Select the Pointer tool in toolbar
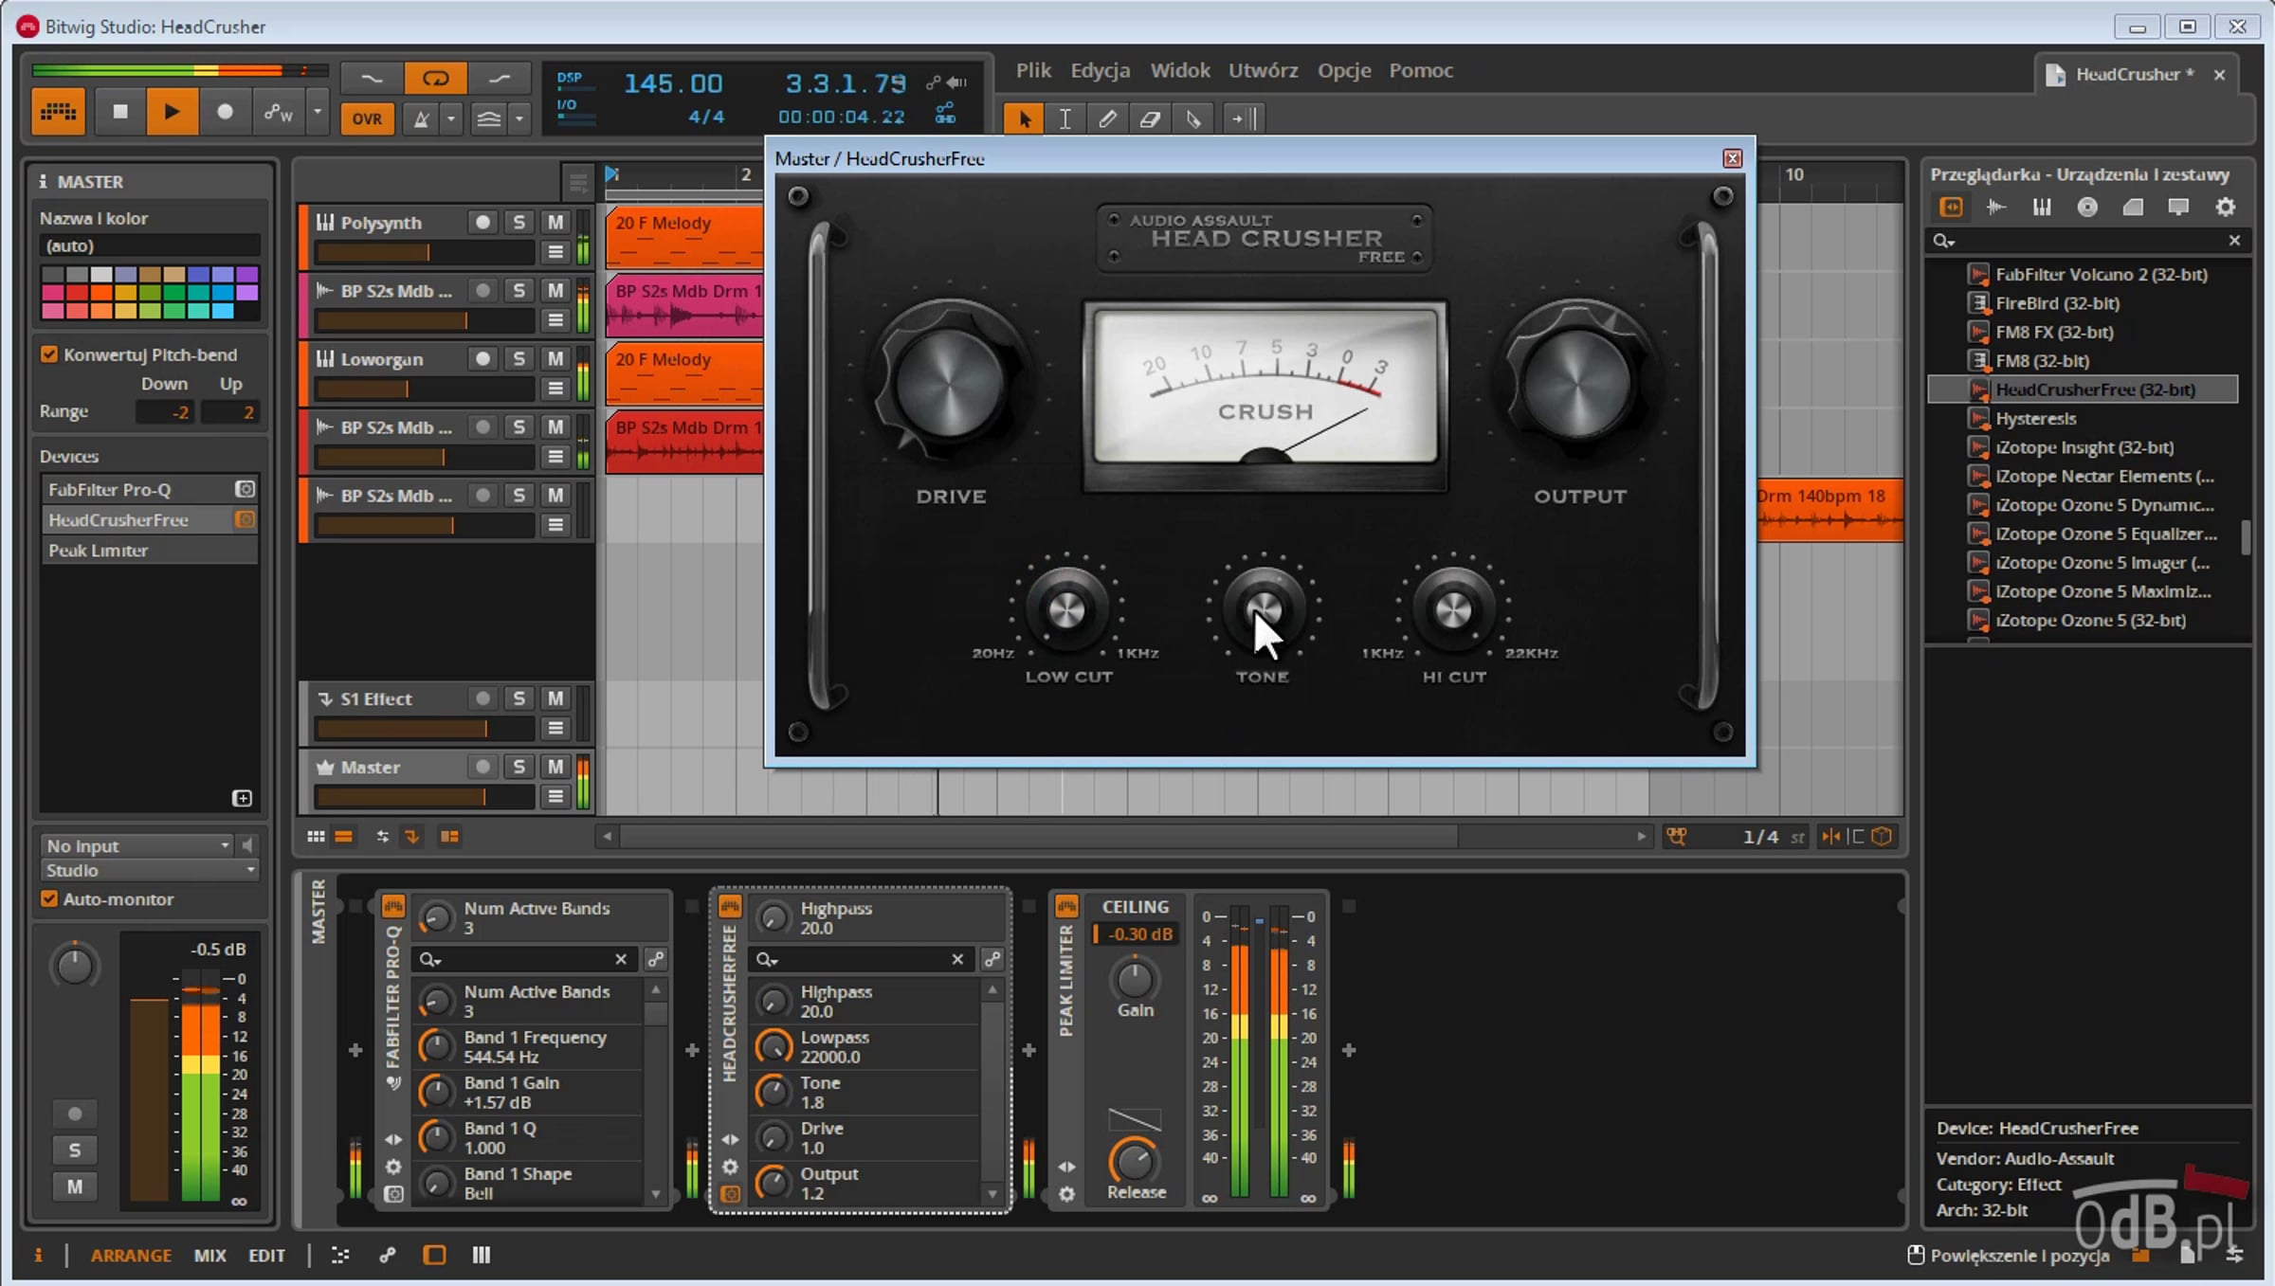This screenshot has width=2275, height=1286. coord(1024,118)
